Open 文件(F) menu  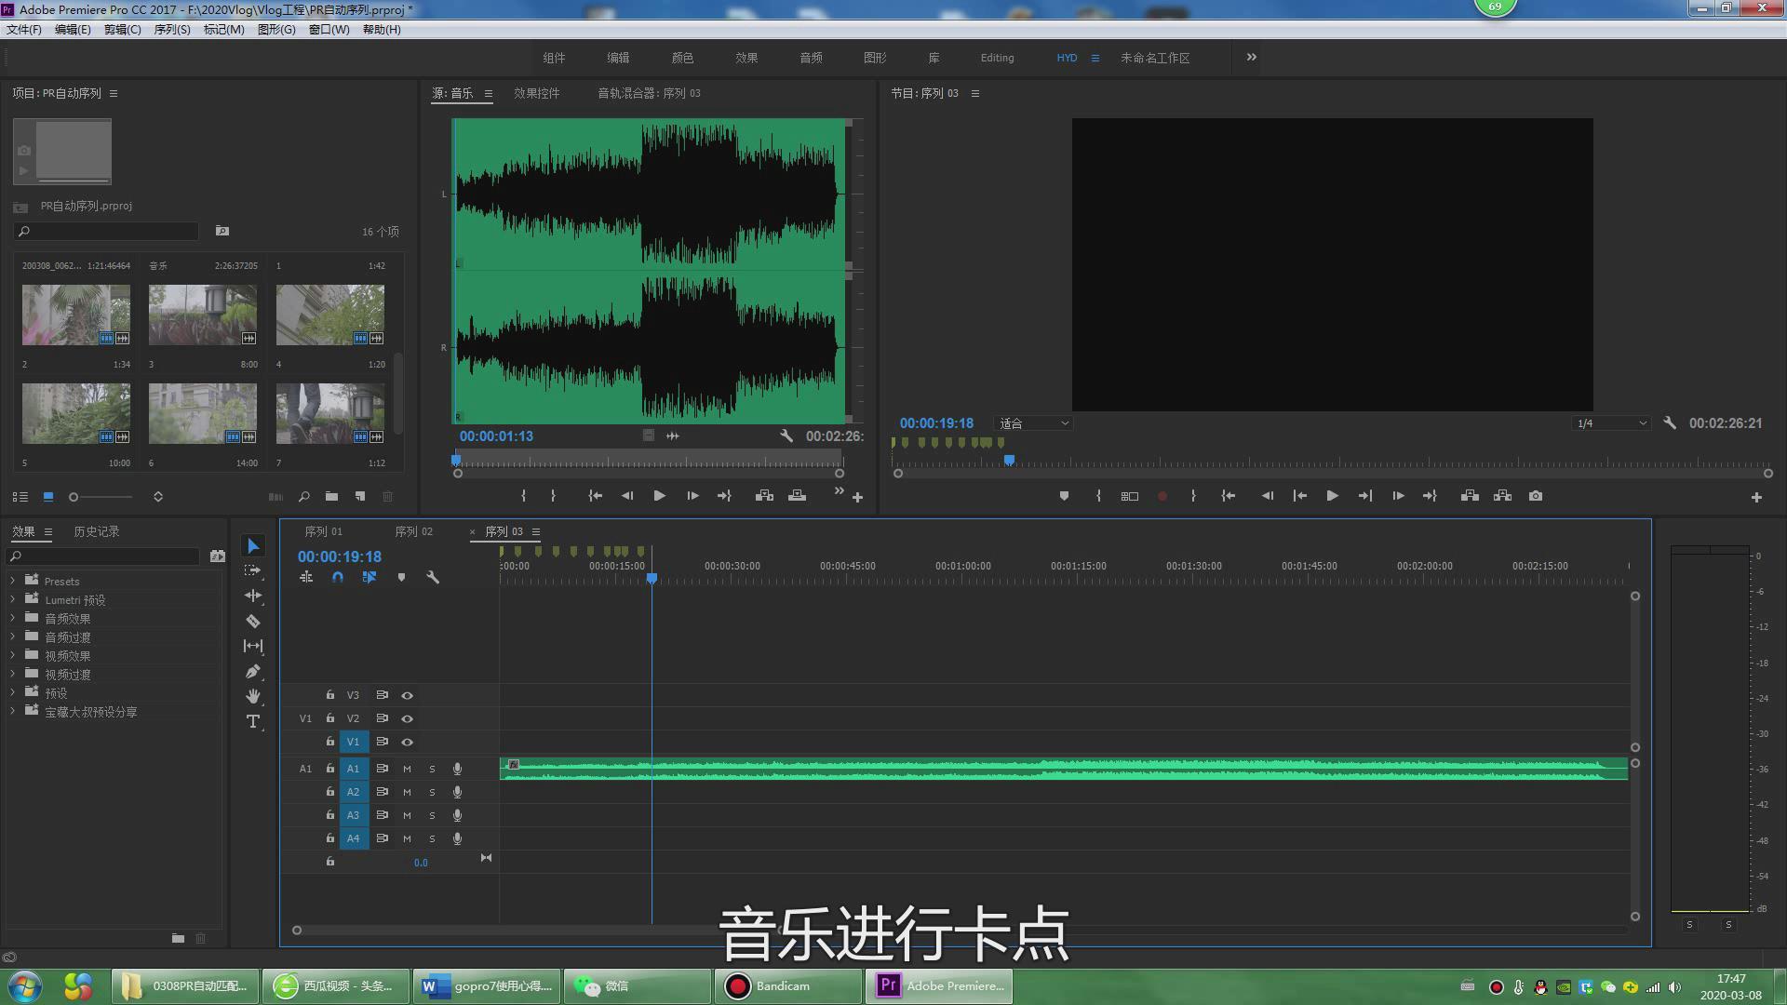point(24,30)
